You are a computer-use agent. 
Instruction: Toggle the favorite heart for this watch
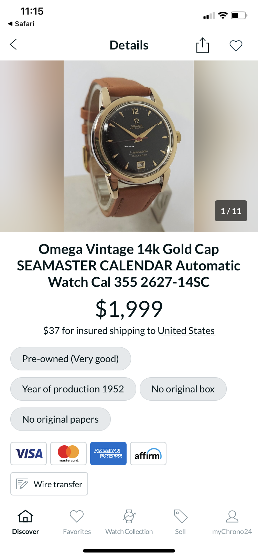click(236, 45)
